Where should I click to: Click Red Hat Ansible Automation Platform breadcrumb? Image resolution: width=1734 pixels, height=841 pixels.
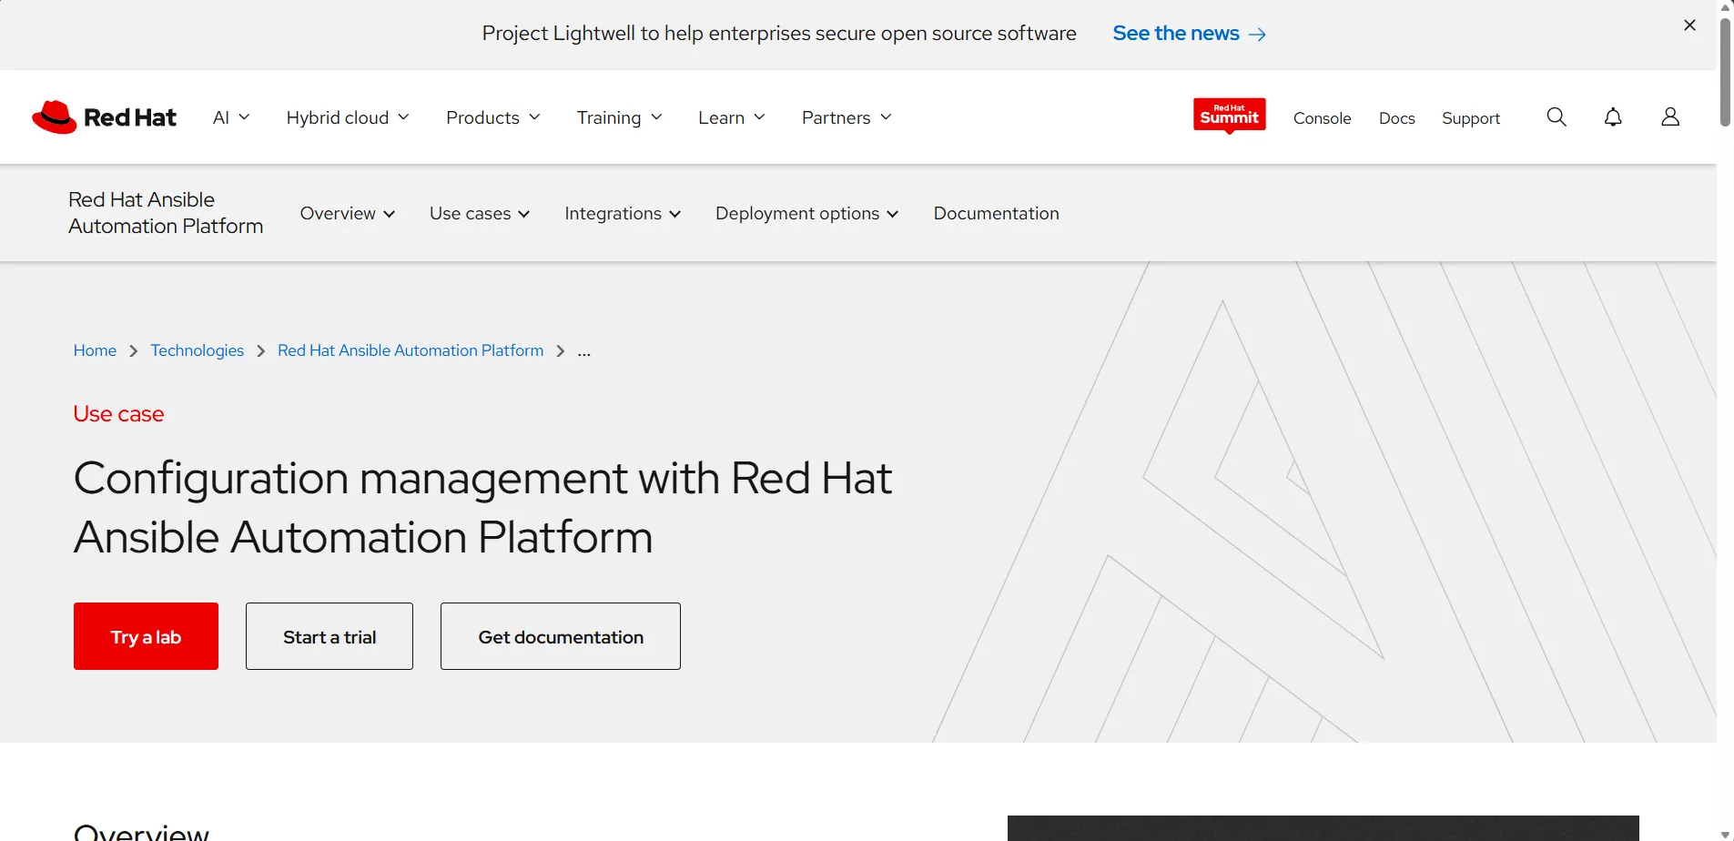tap(411, 350)
